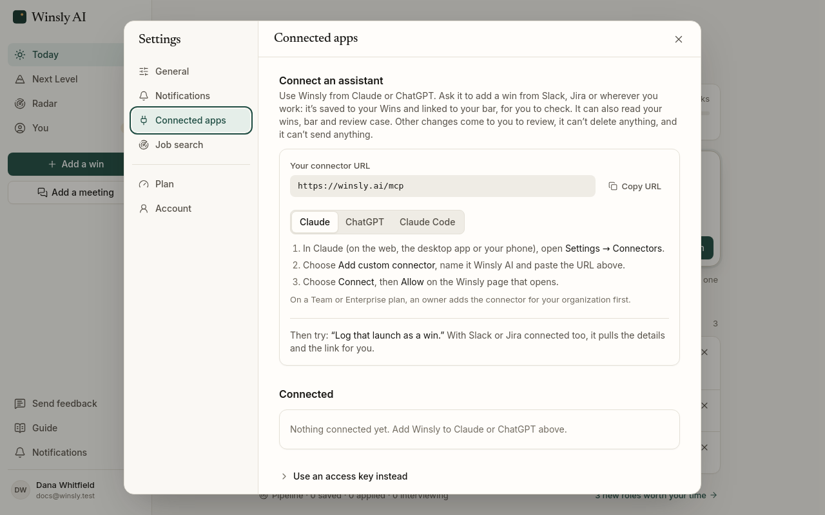Screen dimensions: 825x515
Task: Click the Account person icon
Action: [144, 209]
